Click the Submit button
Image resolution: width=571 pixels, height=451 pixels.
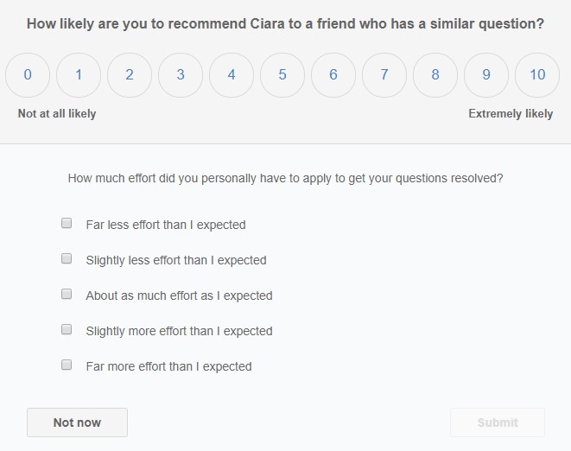coord(498,422)
